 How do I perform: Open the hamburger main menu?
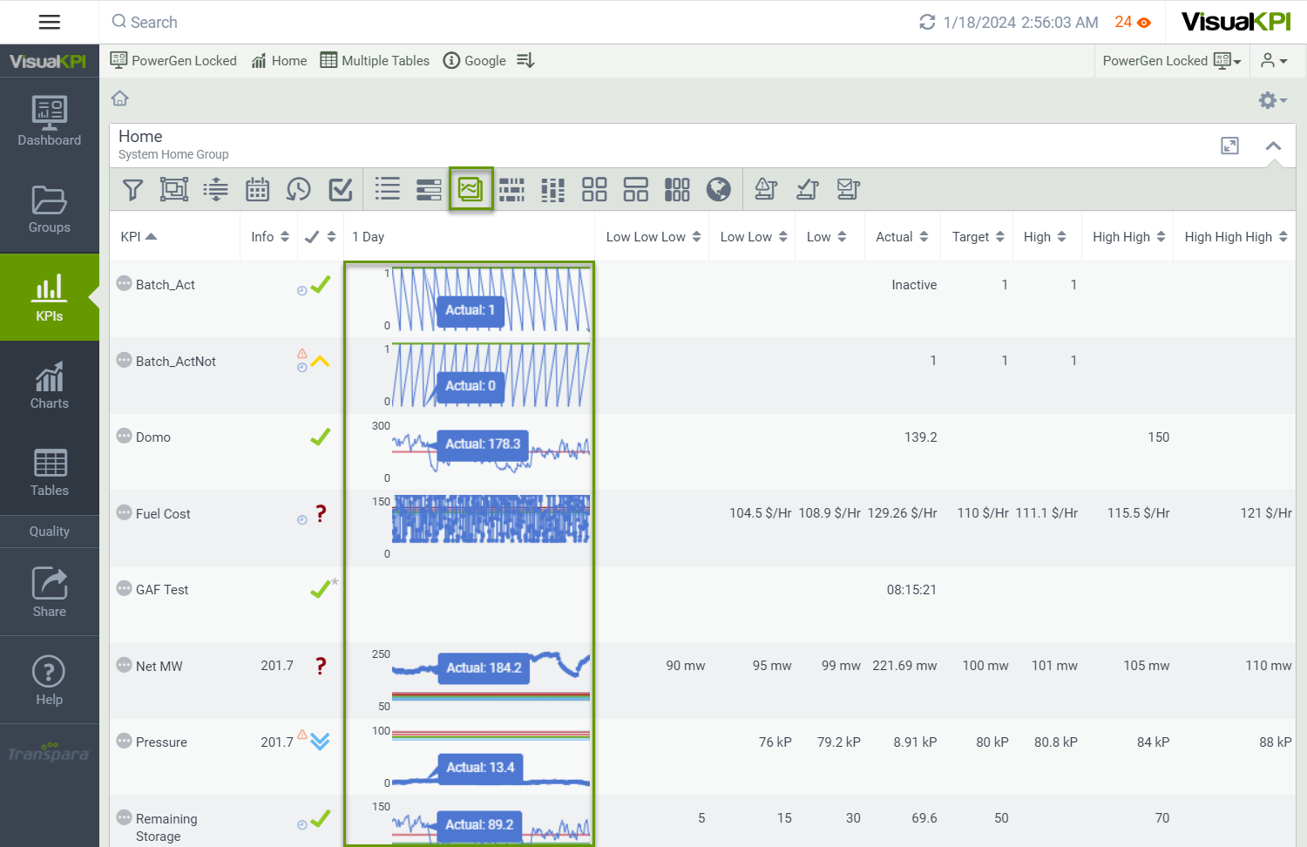50,23
